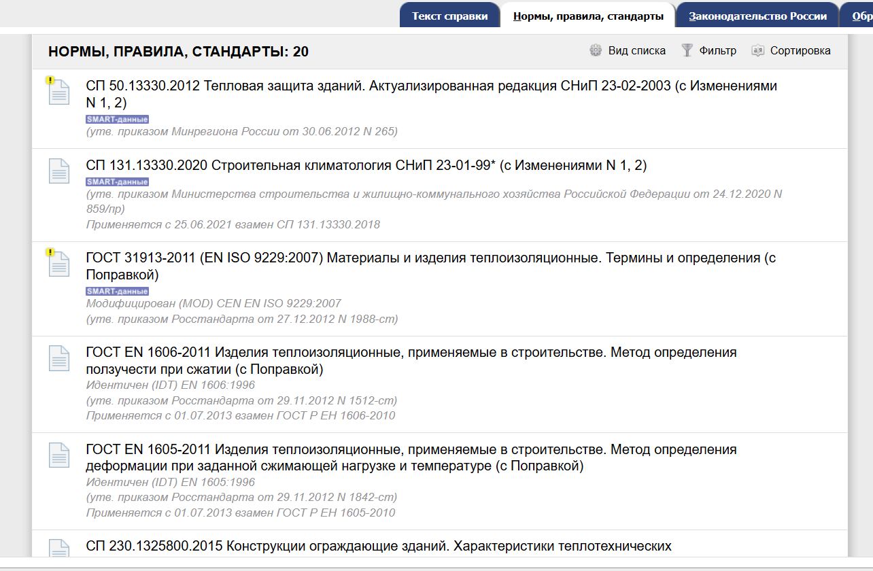Click text приказом Росстандарта от 29.11.2012 N 1512-ст
This screenshot has height=571, width=873.
242,400
